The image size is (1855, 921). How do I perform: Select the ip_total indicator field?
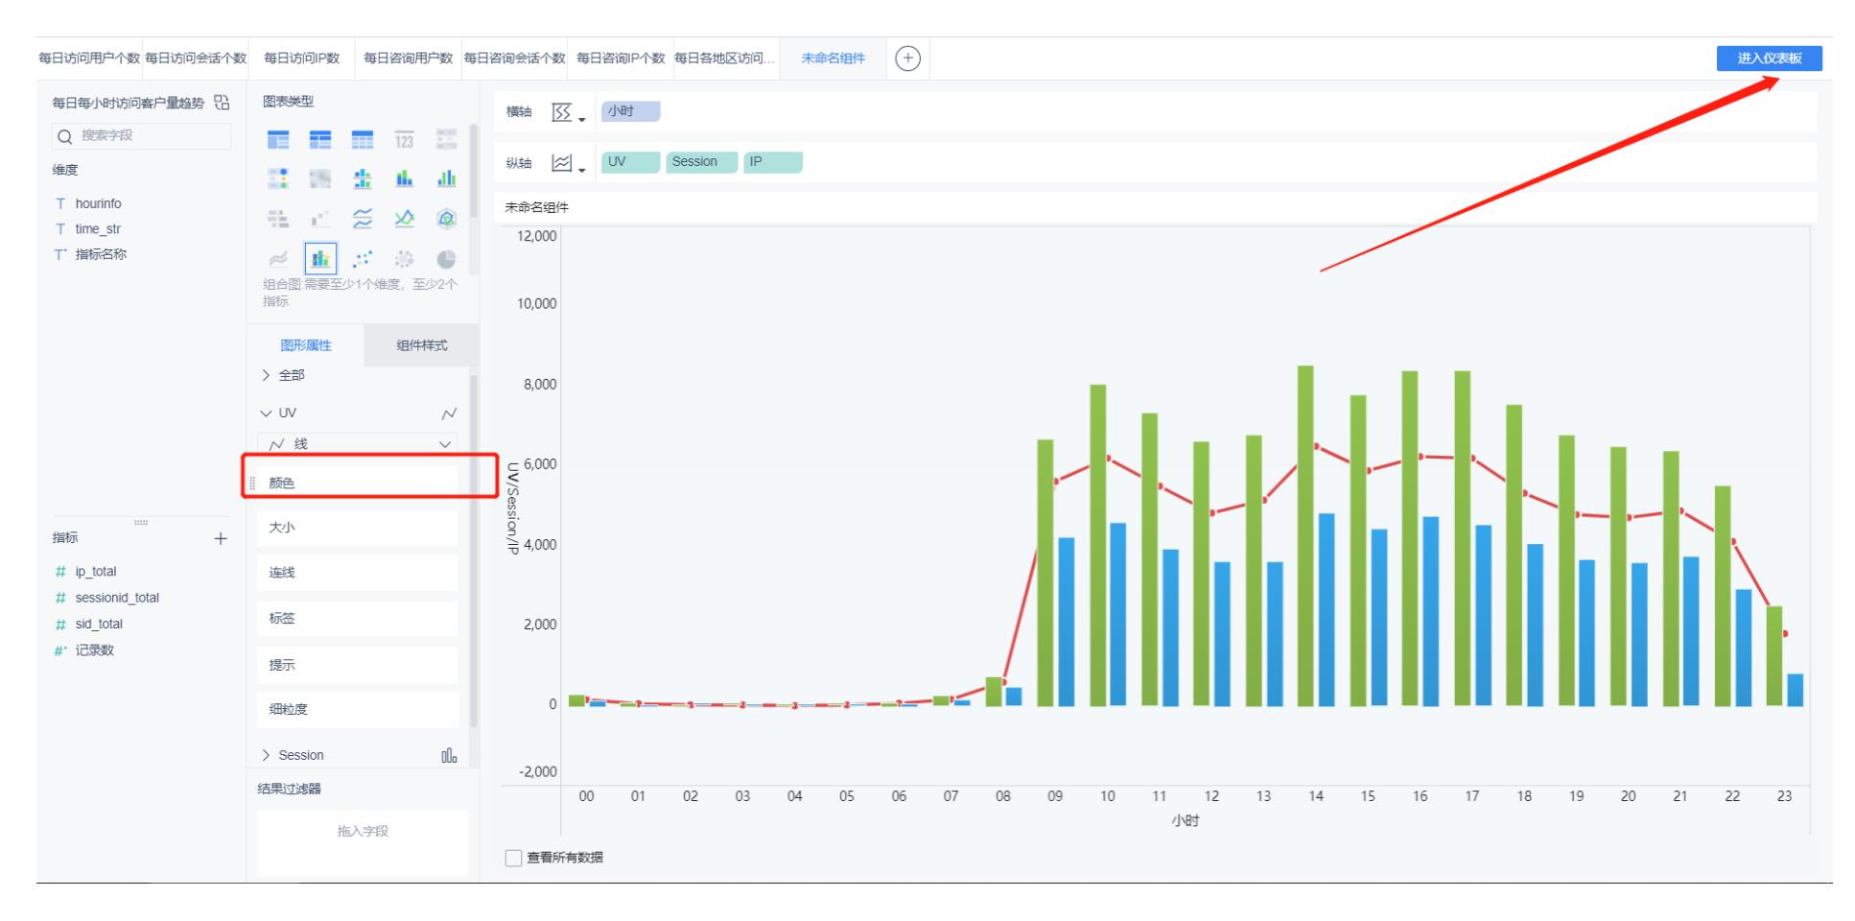tap(95, 572)
